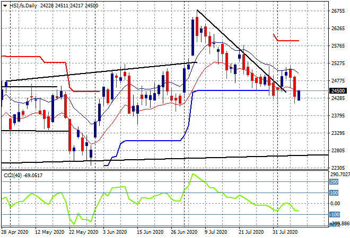Click the 3 Jun 2020 date label
This screenshot has height=238, width=350.
115,232
